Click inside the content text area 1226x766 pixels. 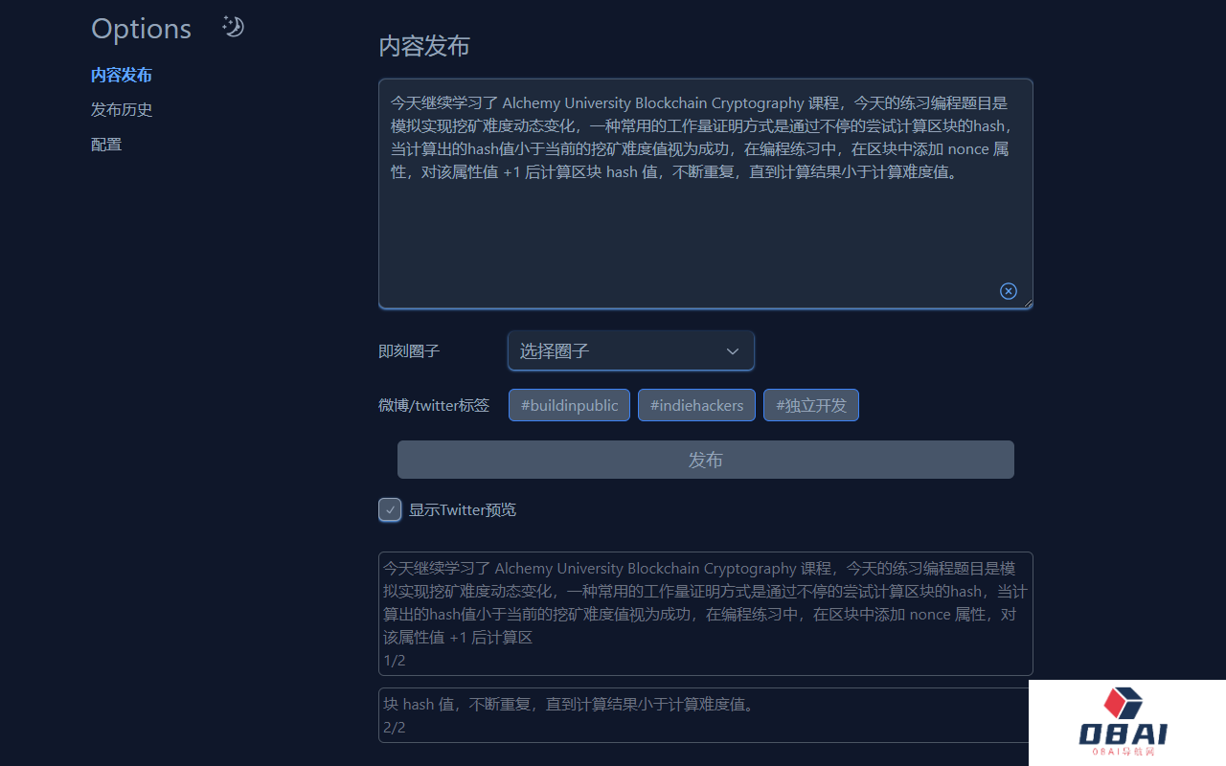705,191
